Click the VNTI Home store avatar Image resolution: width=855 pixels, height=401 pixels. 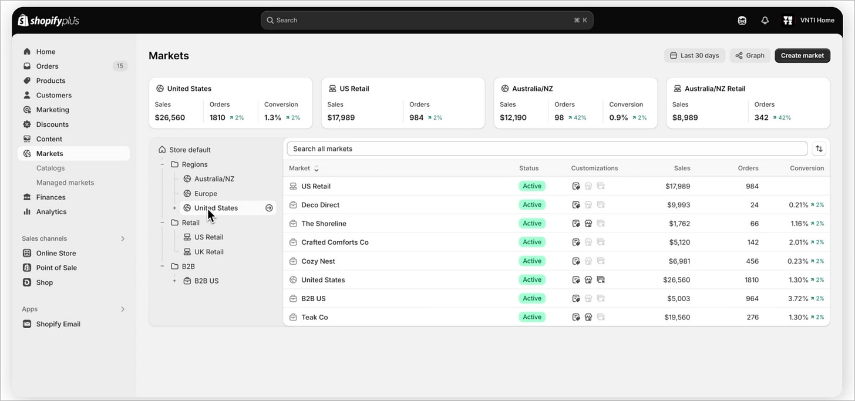point(787,19)
